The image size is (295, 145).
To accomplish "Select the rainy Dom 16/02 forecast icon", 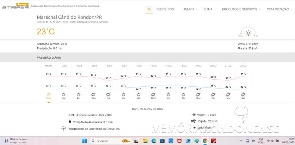I will point(153,94).
